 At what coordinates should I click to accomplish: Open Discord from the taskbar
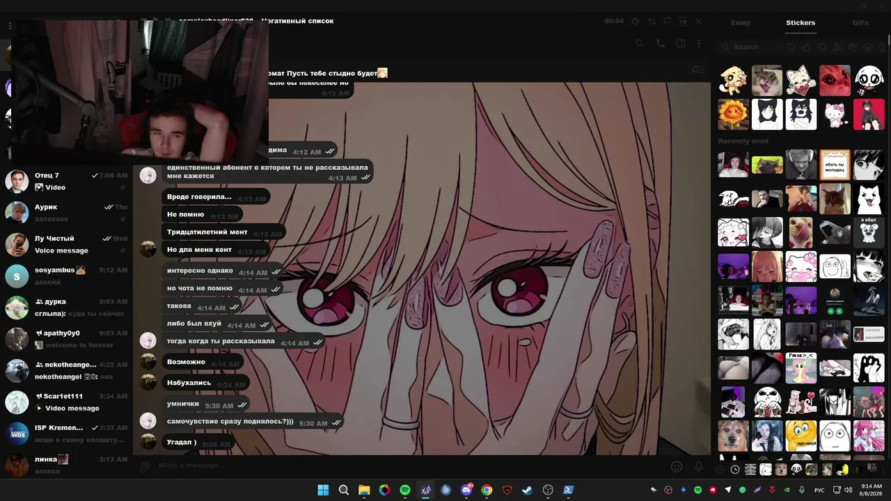(x=466, y=490)
